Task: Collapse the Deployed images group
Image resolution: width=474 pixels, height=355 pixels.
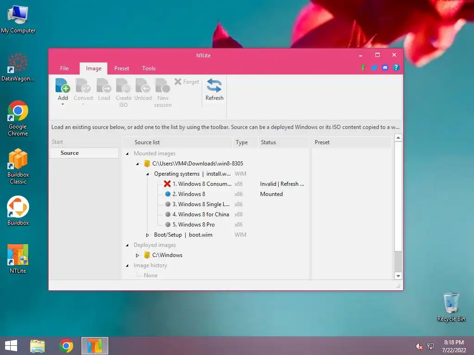Action: tap(127, 245)
